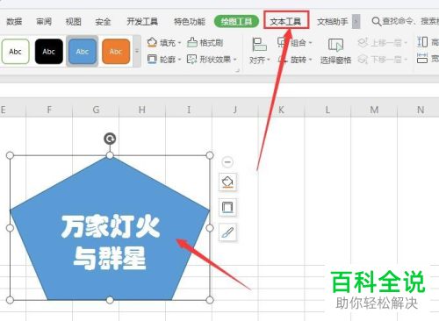Click the shape height icon in ribbon
The image size is (439, 321).
[422, 42]
